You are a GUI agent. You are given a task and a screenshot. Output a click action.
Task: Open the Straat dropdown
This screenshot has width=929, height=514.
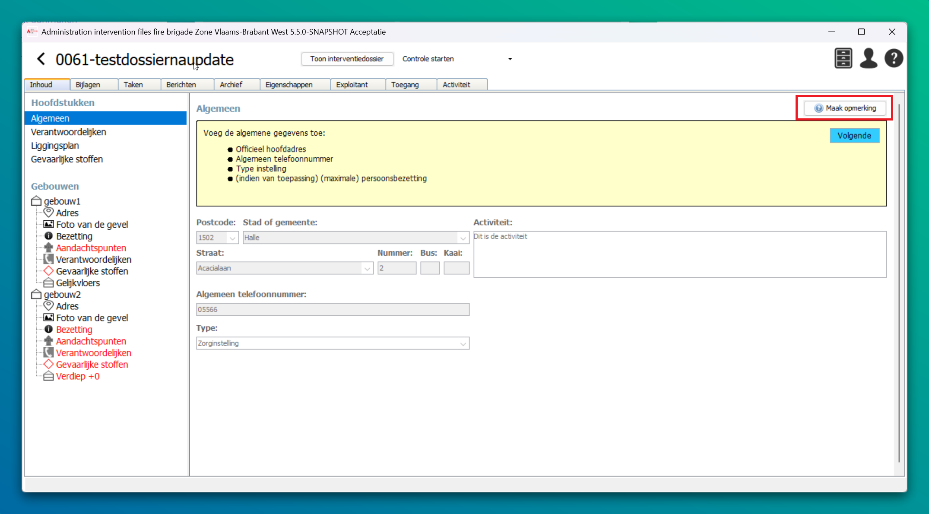point(367,268)
